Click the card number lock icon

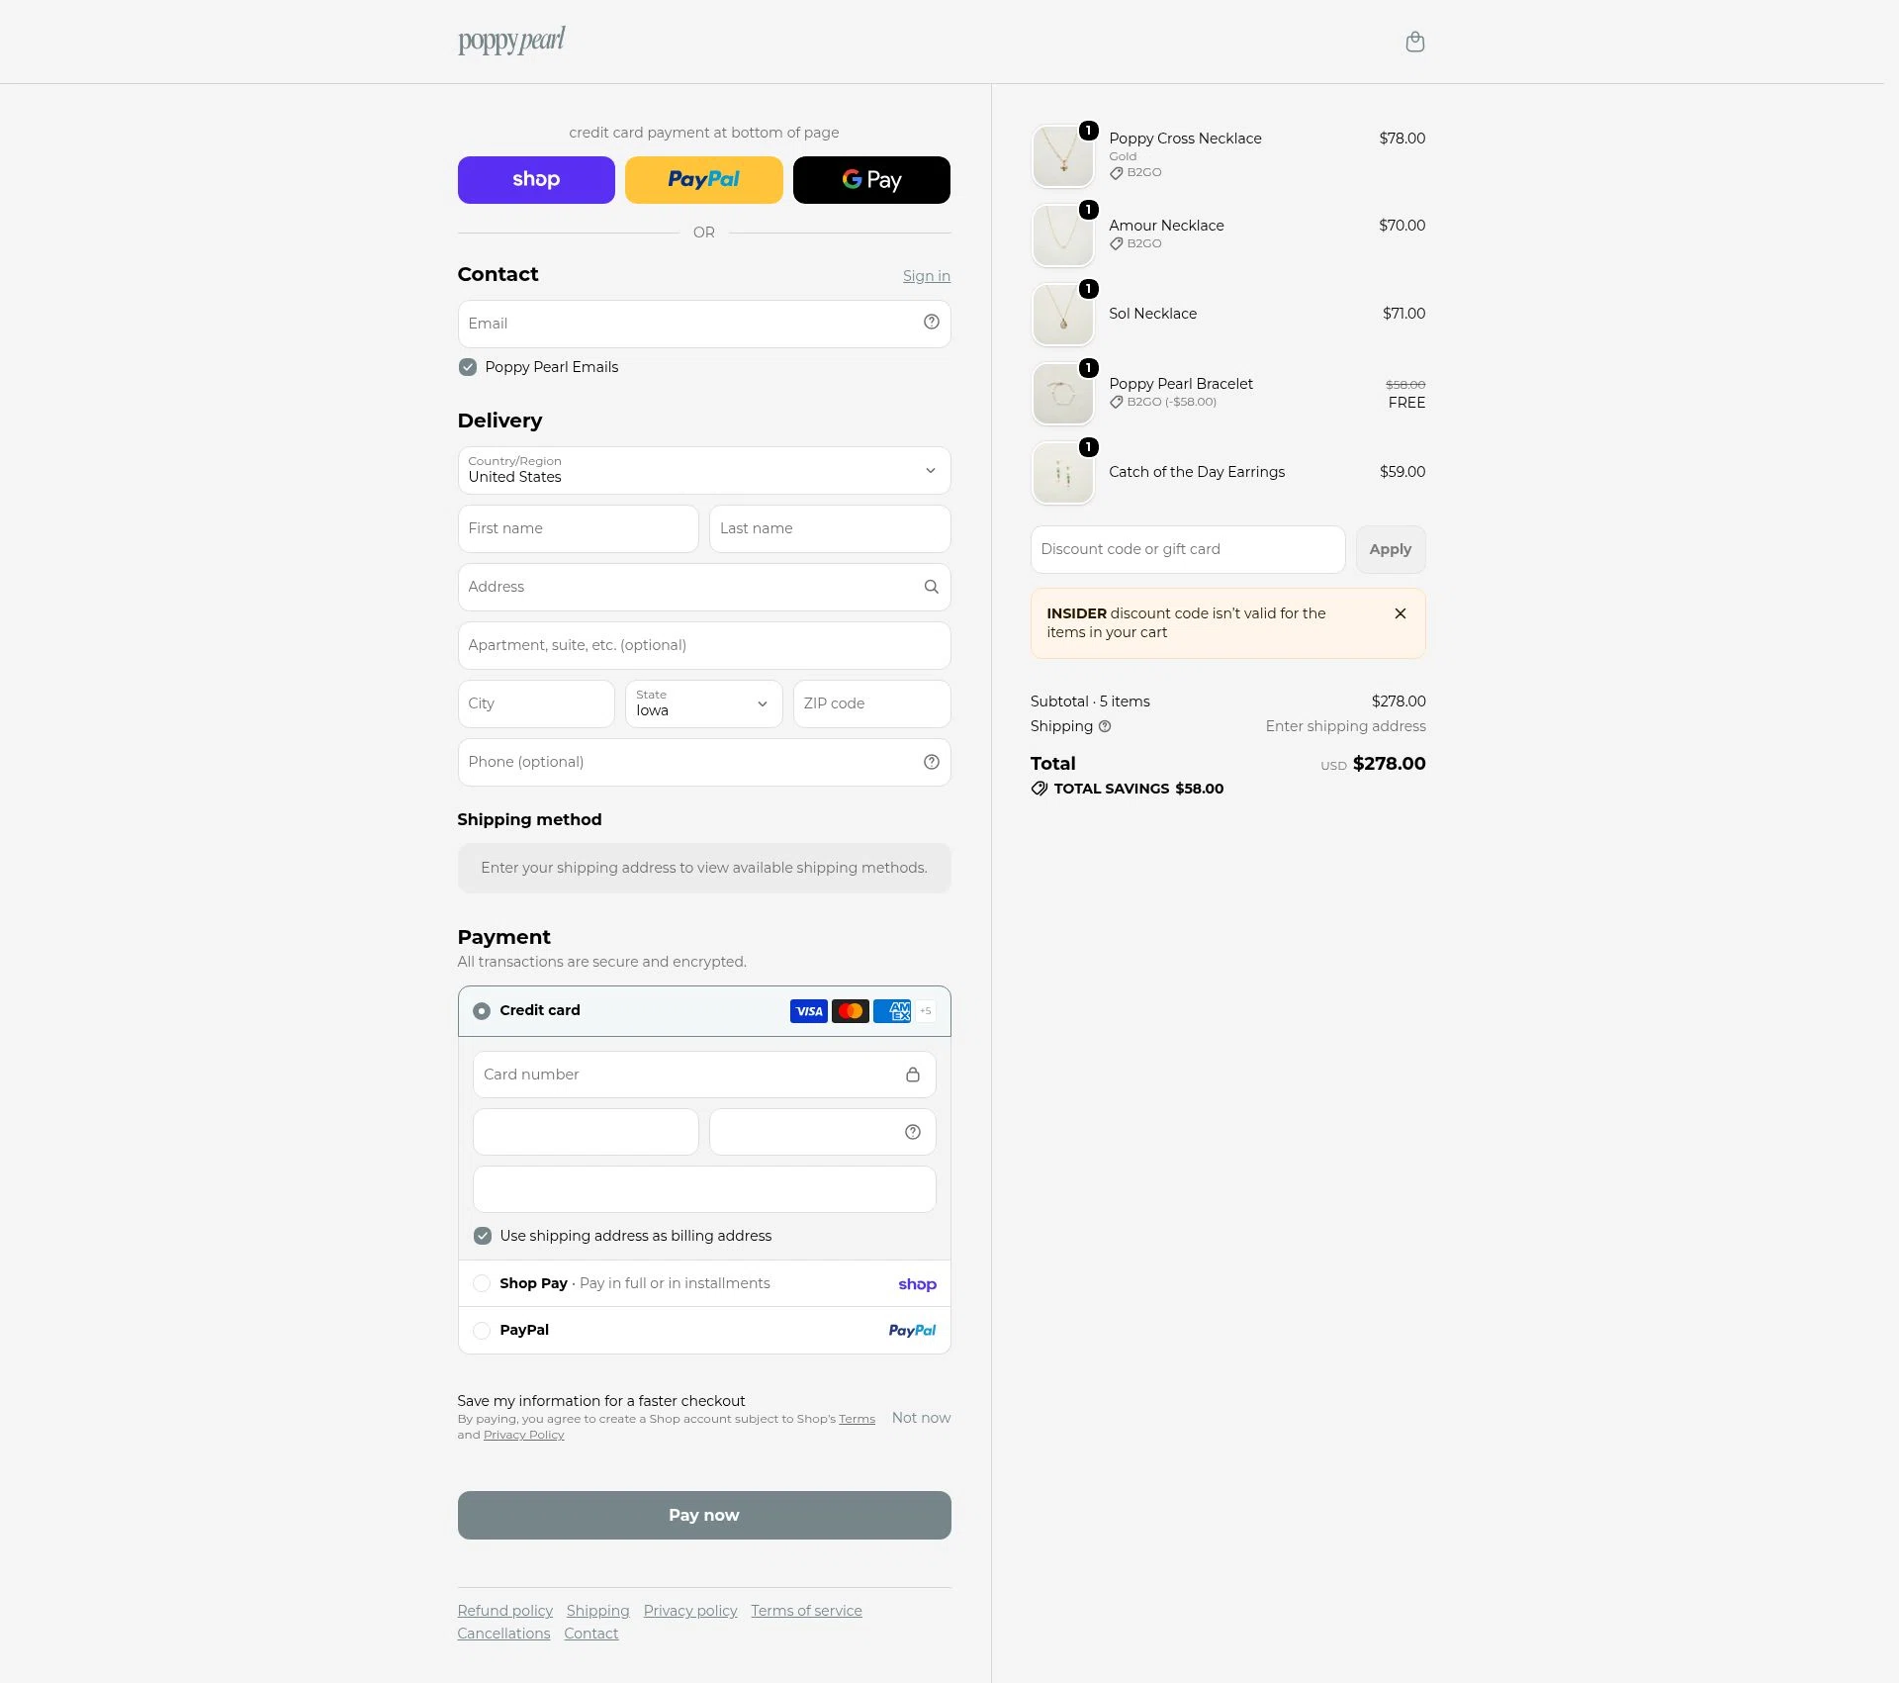click(x=912, y=1075)
